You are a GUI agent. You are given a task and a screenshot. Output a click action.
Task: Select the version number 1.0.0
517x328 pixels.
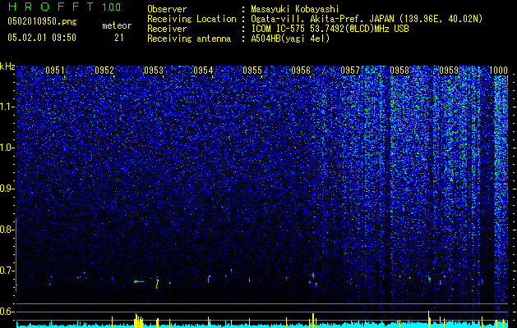tap(111, 7)
